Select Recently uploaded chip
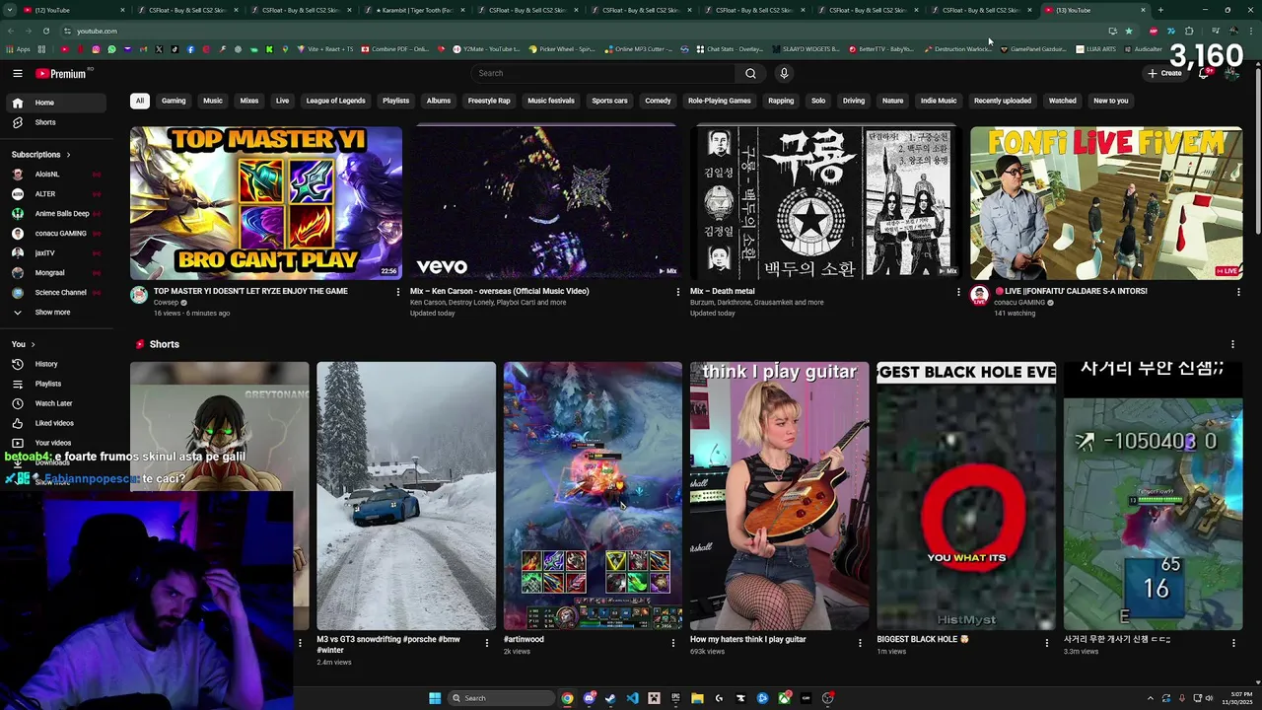1262x710 pixels. coord(1003,101)
